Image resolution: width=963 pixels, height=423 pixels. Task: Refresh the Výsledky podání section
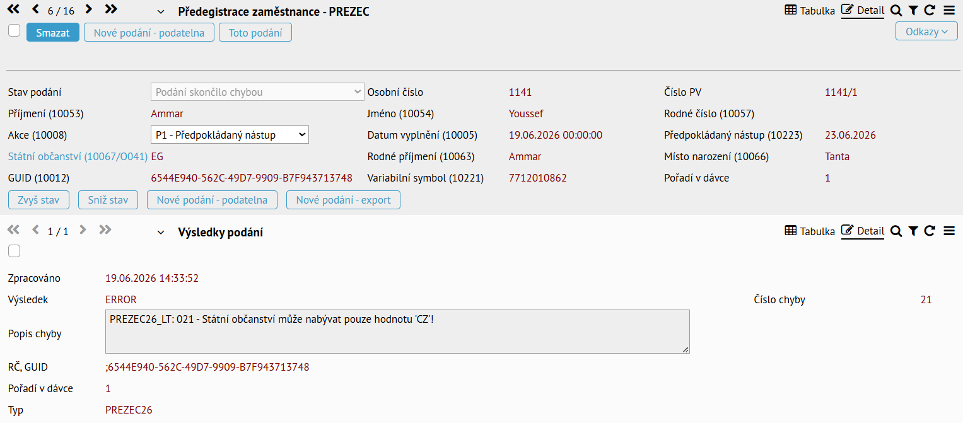[x=930, y=231]
